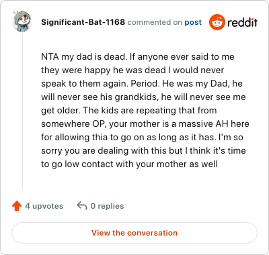
Task: Click last comment line "to go low contact"
Action: 130,164
